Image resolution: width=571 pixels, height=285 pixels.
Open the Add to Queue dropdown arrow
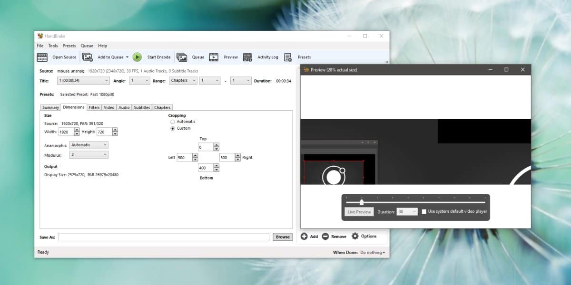pos(127,57)
